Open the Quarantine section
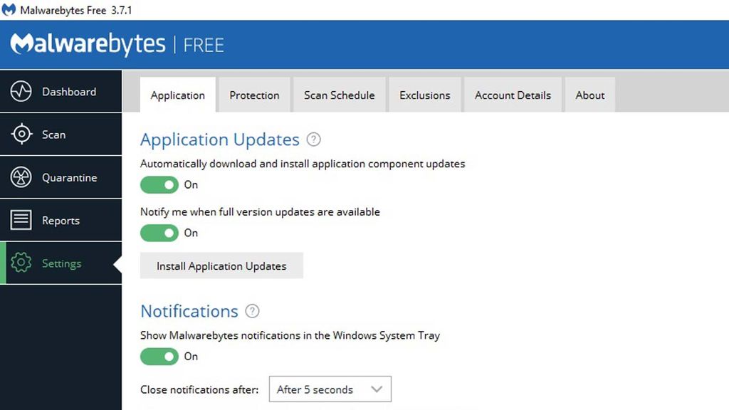The height and width of the screenshot is (410, 729). [61, 177]
